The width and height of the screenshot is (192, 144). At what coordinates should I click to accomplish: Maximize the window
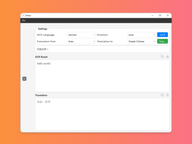pyautogui.click(x=160, y=15)
